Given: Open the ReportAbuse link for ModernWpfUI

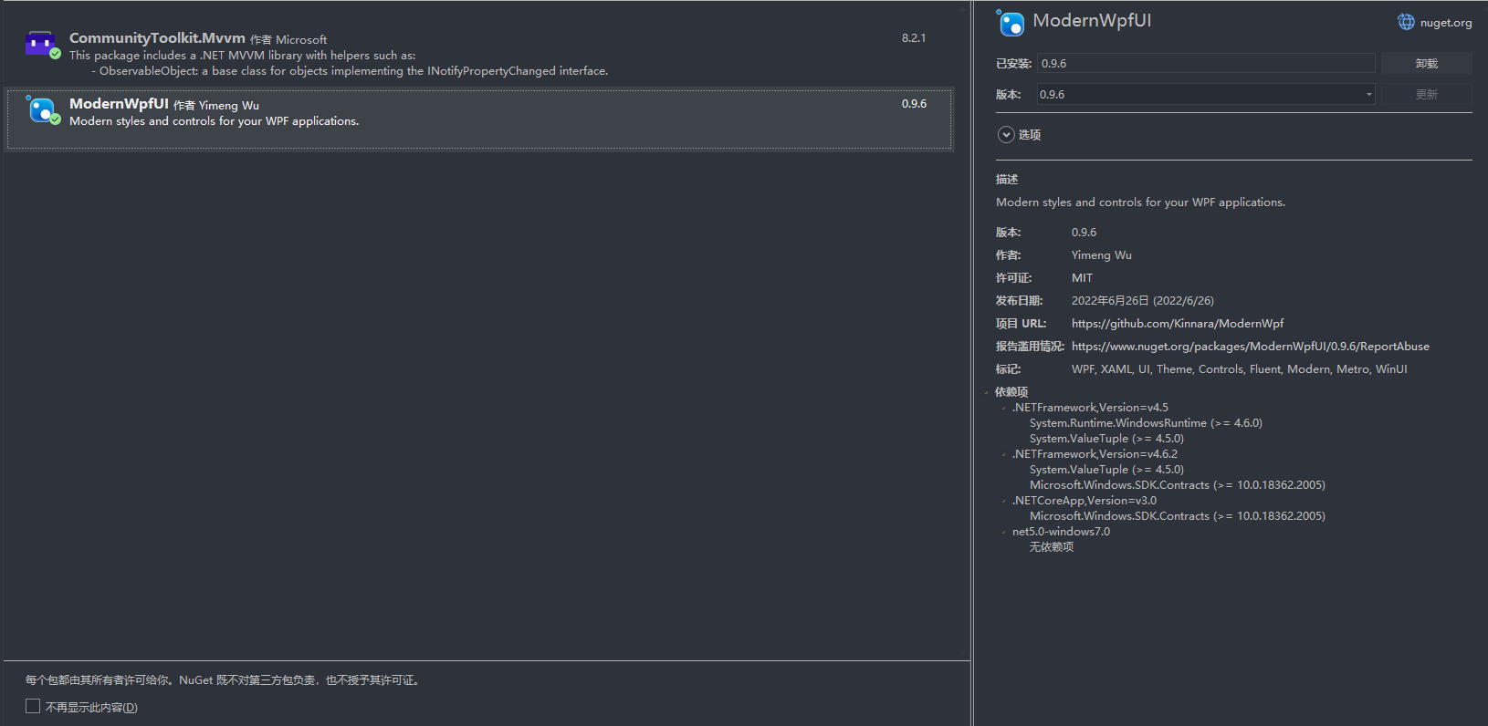Looking at the screenshot, I should pos(1250,347).
